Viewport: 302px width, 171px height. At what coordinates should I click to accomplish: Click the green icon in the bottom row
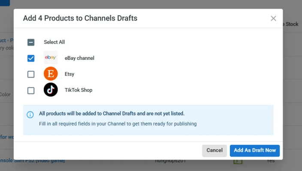(x=237, y=162)
